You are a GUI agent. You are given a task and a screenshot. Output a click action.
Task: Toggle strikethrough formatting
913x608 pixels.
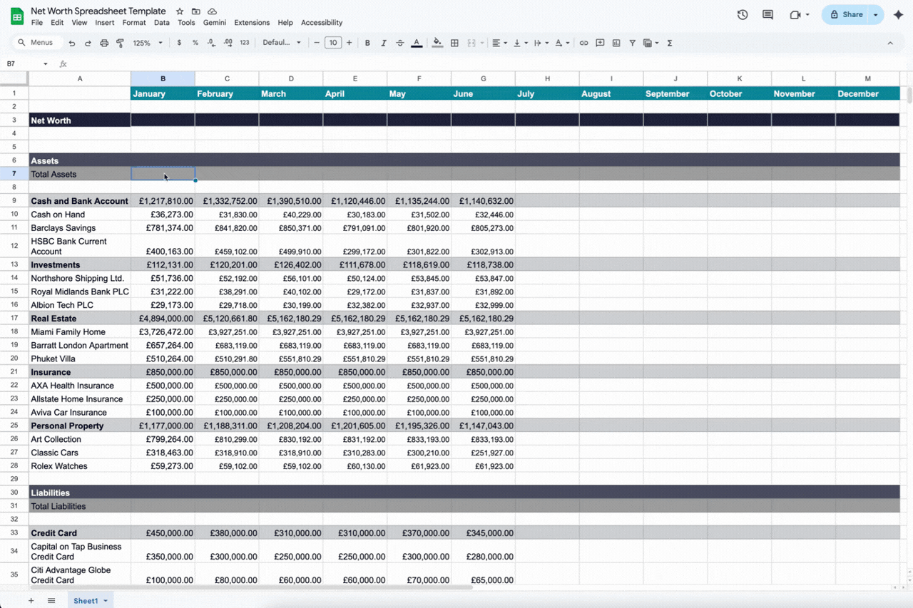[x=399, y=43]
